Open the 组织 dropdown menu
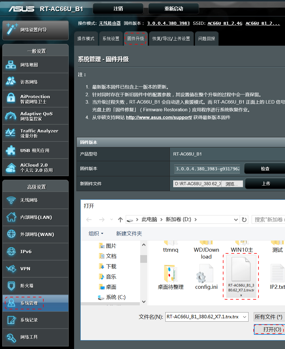This screenshot has width=285, height=349. click(x=95, y=233)
